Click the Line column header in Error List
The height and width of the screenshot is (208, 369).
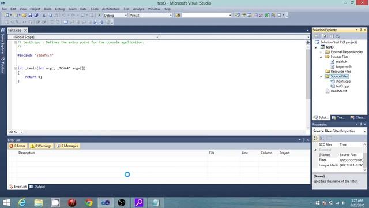244,153
